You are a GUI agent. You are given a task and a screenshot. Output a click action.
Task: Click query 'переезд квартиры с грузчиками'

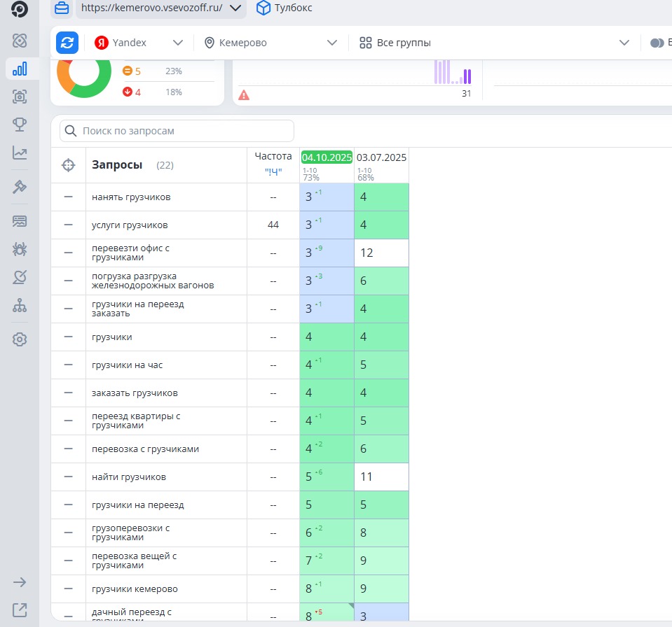136,421
